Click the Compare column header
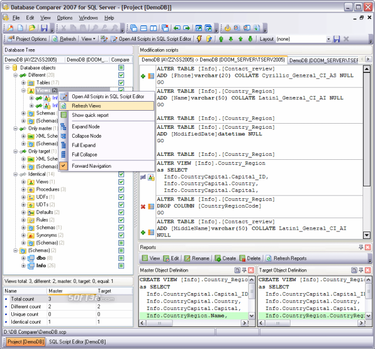The width and height of the screenshot is (375, 349). (x=120, y=60)
